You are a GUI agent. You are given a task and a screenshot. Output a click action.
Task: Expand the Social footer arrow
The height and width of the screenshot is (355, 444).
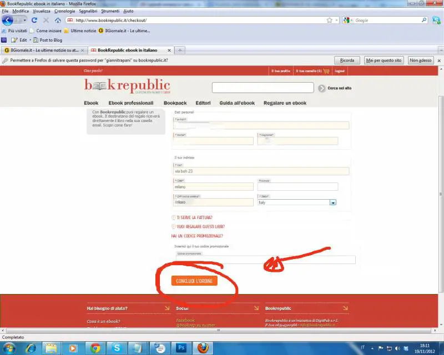pyautogui.click(x=256, y=308)
